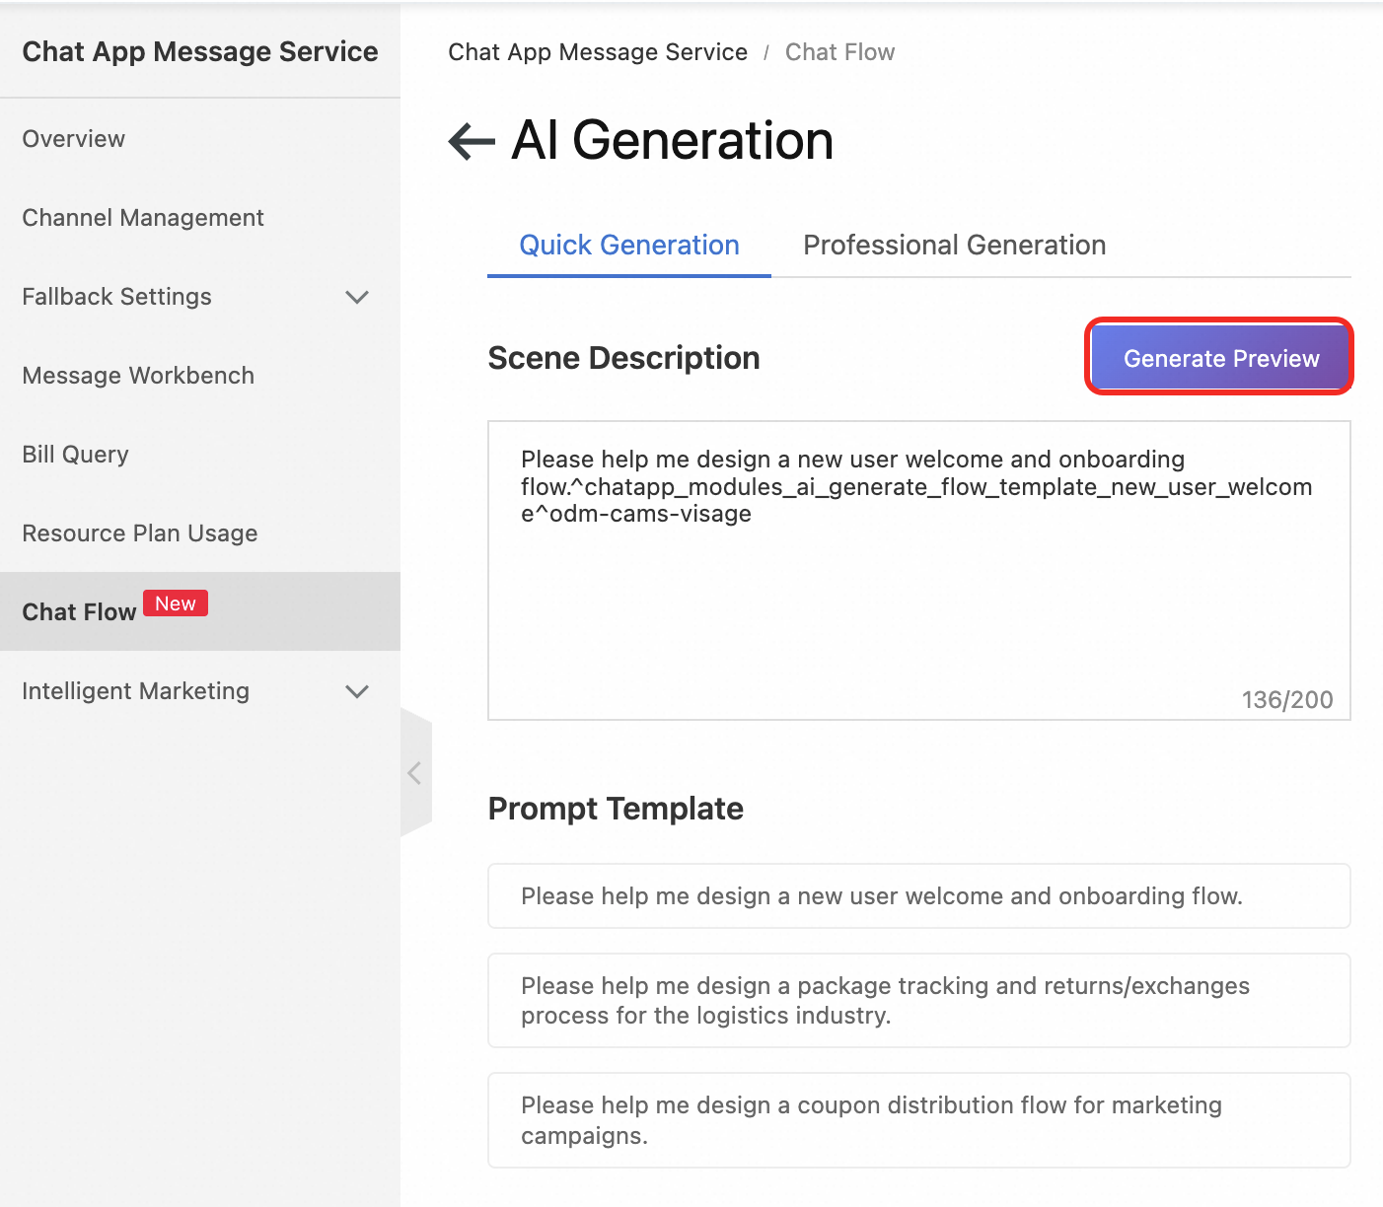The height and width of the screenshot is (1207, 1383).
Task: View Resource Plan Usage
Action: coord(140,533)
